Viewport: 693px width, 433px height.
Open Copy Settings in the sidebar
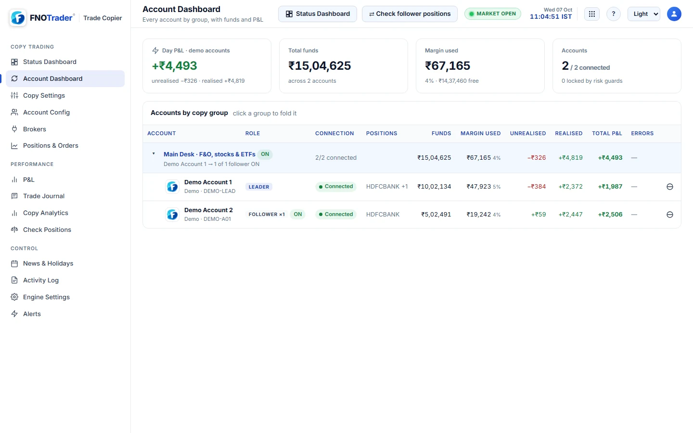click(65, 96)
